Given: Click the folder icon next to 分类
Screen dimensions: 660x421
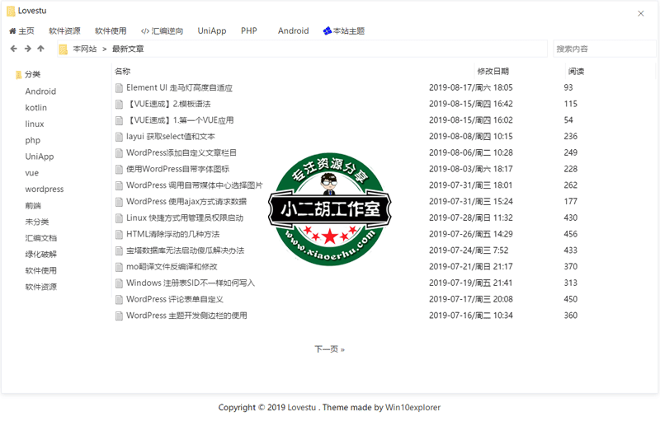Looking at the screenshot, I should 18,75.
